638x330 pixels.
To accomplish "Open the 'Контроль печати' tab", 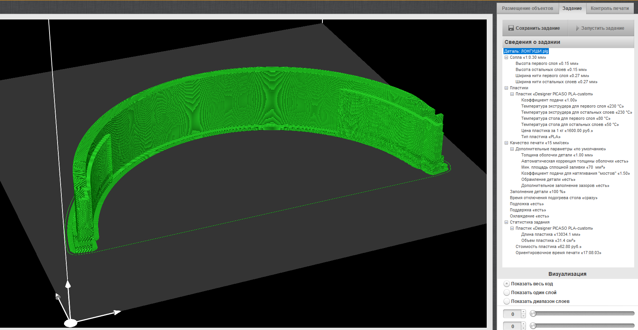I will click(x=610, y=8).
